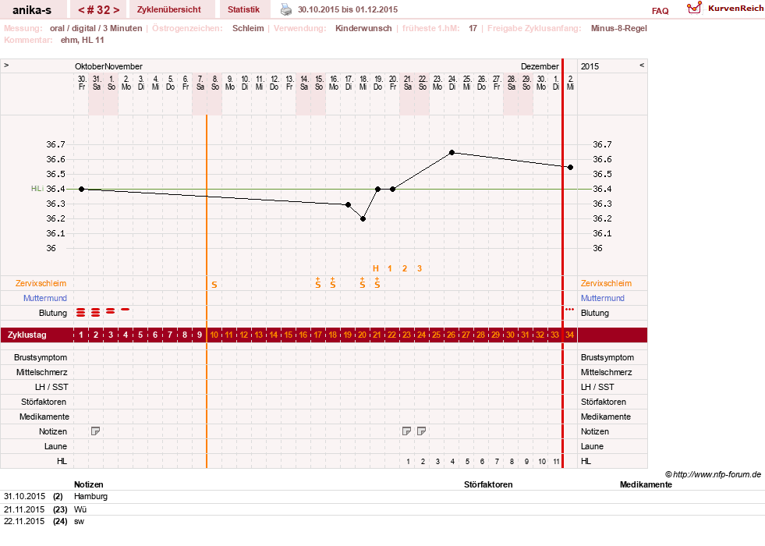Click the Minus-8-Regel value
The height and width of the screenshot is (546, 765).
(619, 28)
